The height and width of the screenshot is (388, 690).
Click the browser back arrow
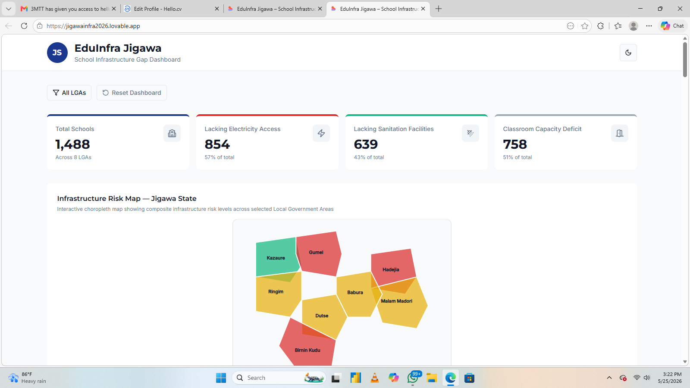click(9, 26)
